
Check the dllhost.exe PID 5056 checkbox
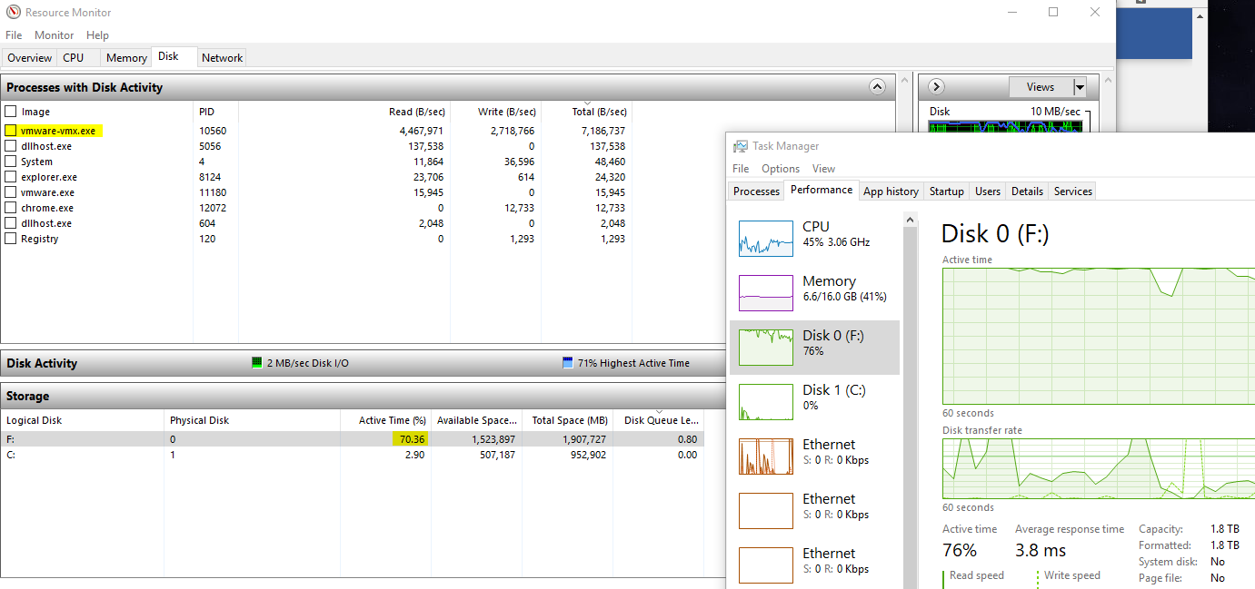11,146
